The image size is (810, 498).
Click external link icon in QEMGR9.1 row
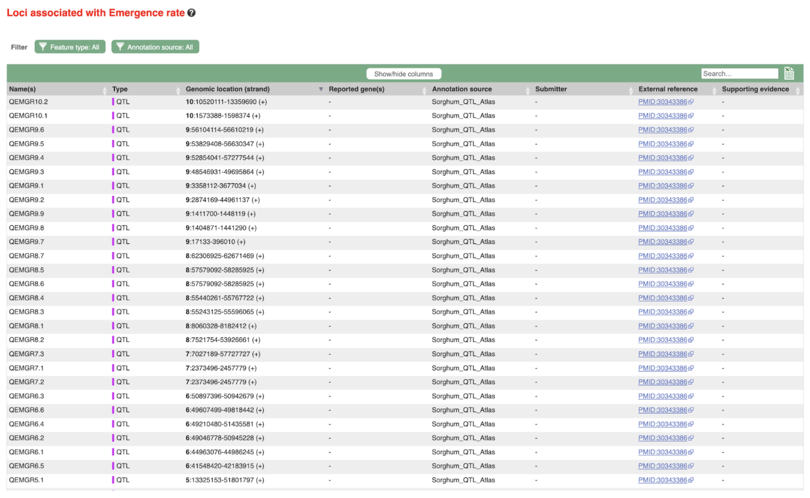pos(690,186)
